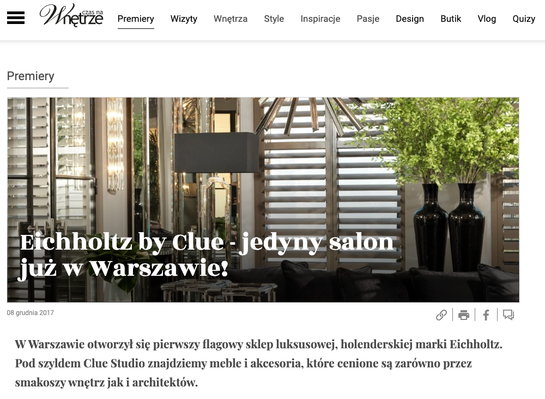
Task: Visit the Pasje section
Action: tap(368, 19)
